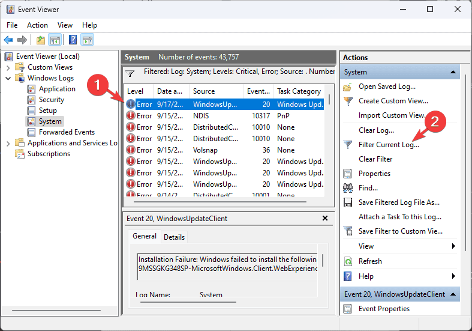
Task: Click the Forwarded Events log icon
Action: 31,132
